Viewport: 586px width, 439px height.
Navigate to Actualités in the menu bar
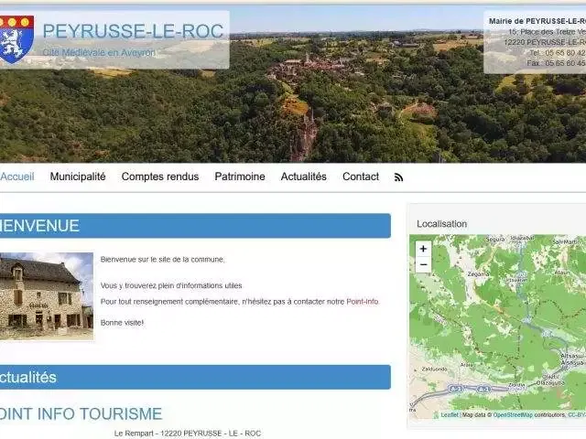pyautogui.click(x=303, y=177)
